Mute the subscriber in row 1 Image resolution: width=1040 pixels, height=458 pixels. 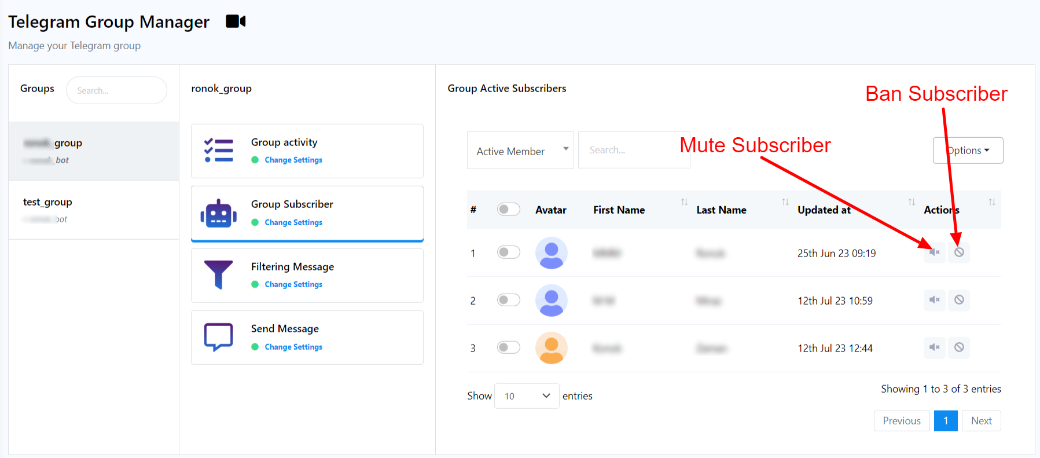coord(934,252)
